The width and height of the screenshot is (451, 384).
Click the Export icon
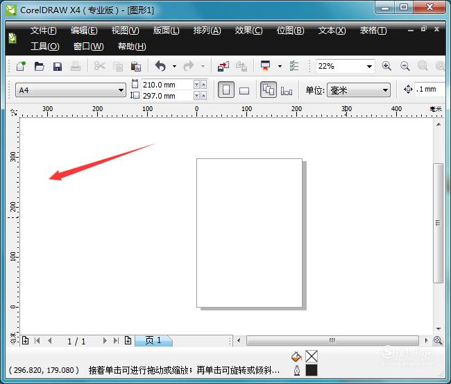coord(241,67)
